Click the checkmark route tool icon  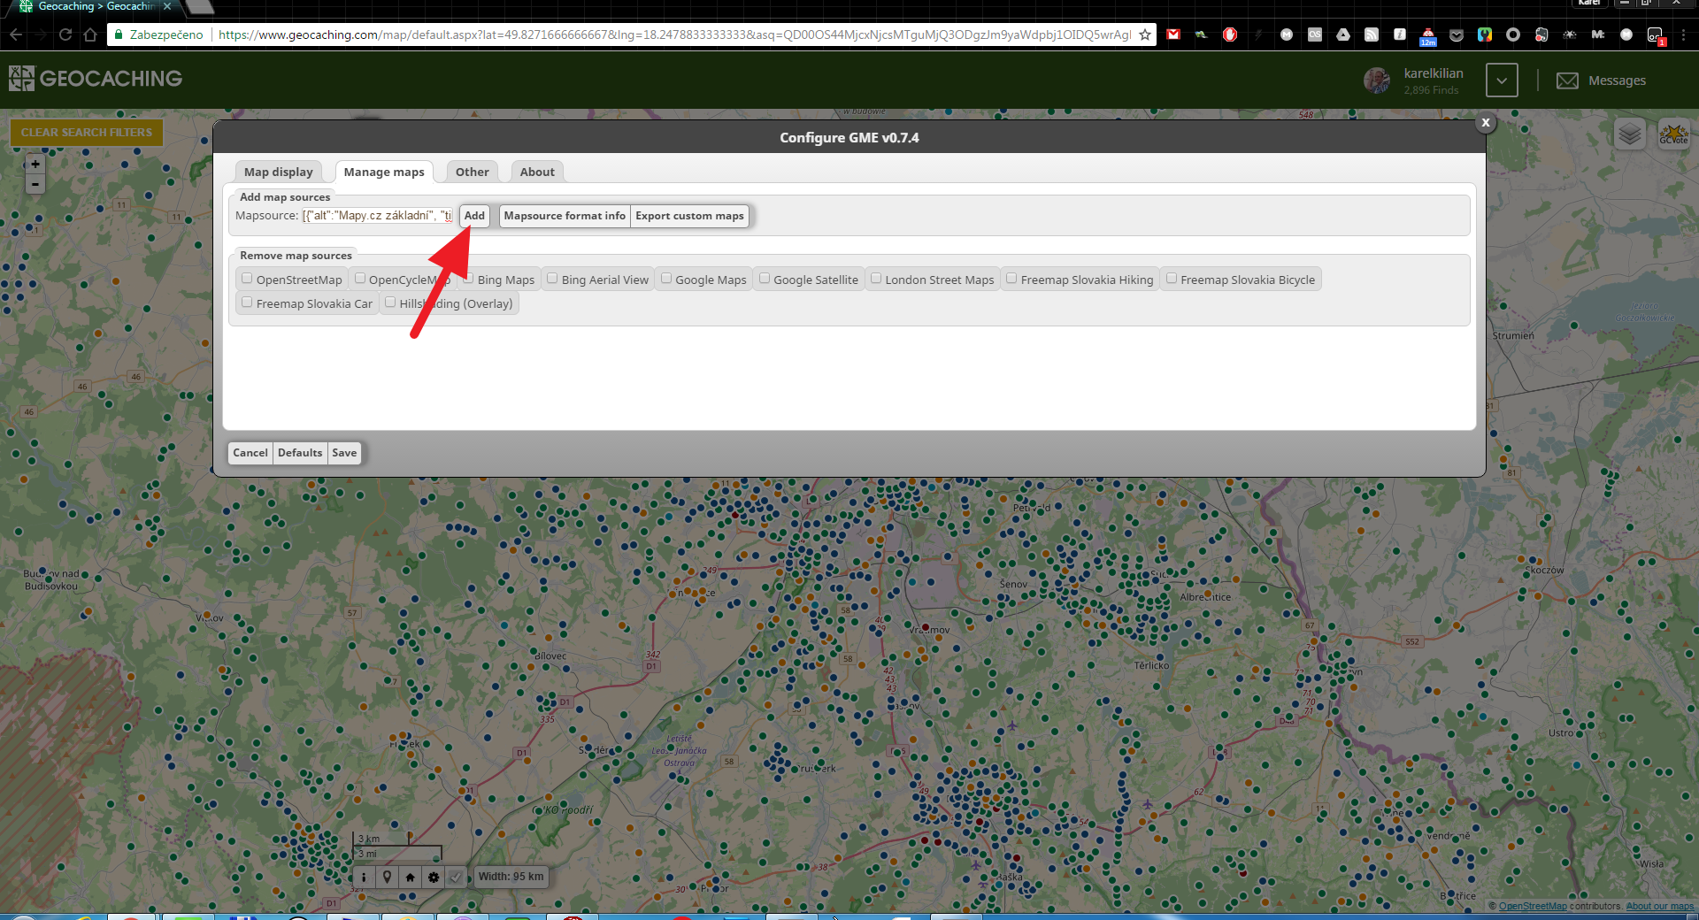(x=456, y=878)
